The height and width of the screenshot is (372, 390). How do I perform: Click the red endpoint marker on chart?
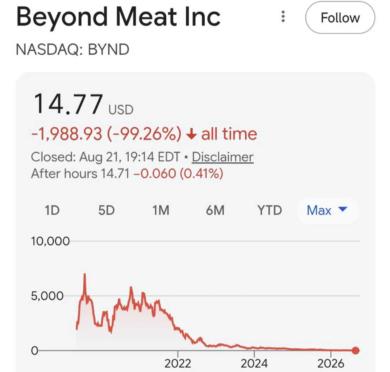tap(355, 350)
